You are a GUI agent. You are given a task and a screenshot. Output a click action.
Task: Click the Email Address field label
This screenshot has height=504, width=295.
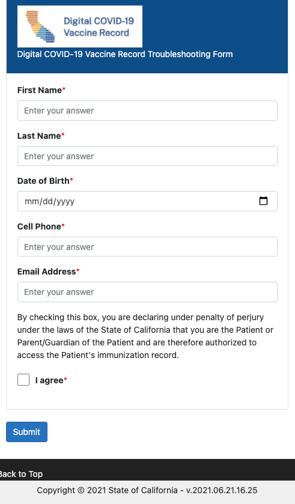coord(47,272)
